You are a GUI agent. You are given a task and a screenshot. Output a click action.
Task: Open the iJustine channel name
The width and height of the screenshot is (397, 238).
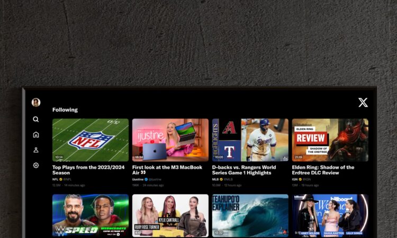click(138, 179)
